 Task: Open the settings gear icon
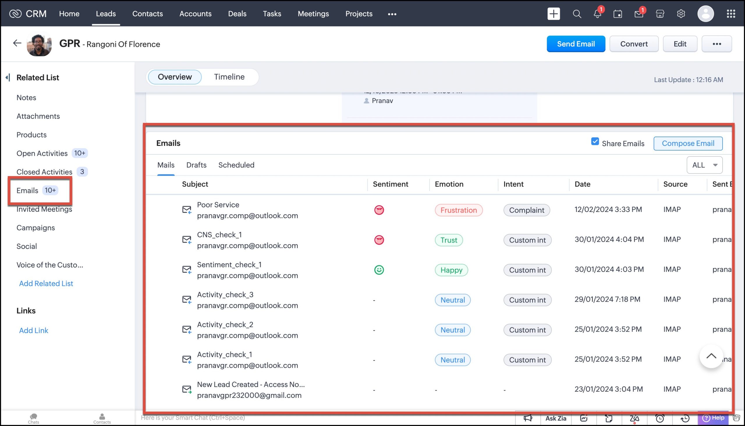(x=681, y=14)
